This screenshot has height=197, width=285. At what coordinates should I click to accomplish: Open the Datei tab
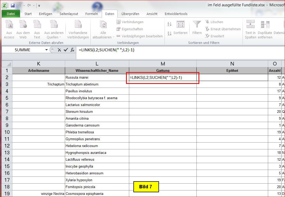point(11,14)
